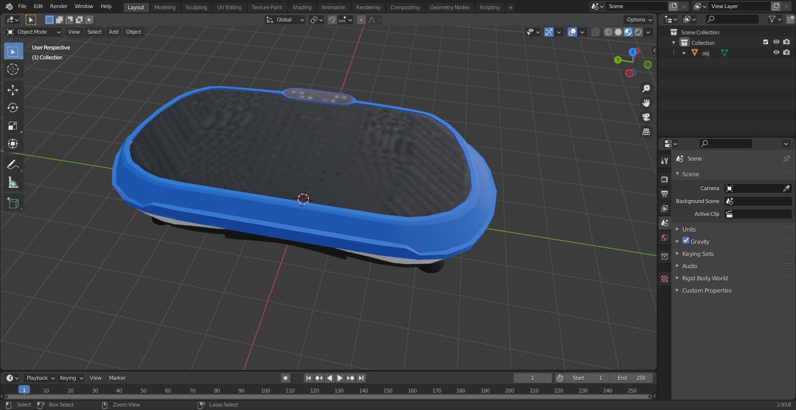
Task: Switch to the Geometry Nodes workspace tab
Action: coord(449,8)
